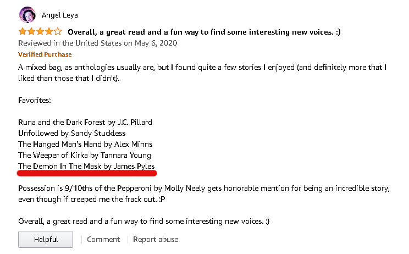Click the "Favorites:" heading text
The image size is (409, 254).
35,101
